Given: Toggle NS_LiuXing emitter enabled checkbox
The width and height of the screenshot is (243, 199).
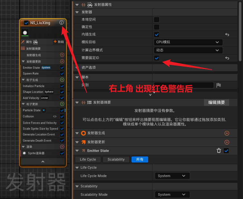Looking at the screenshot, I should coord(26,23).
